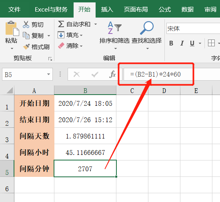Select cell with 2020/7/26 15:12

(x=85, y=119)
